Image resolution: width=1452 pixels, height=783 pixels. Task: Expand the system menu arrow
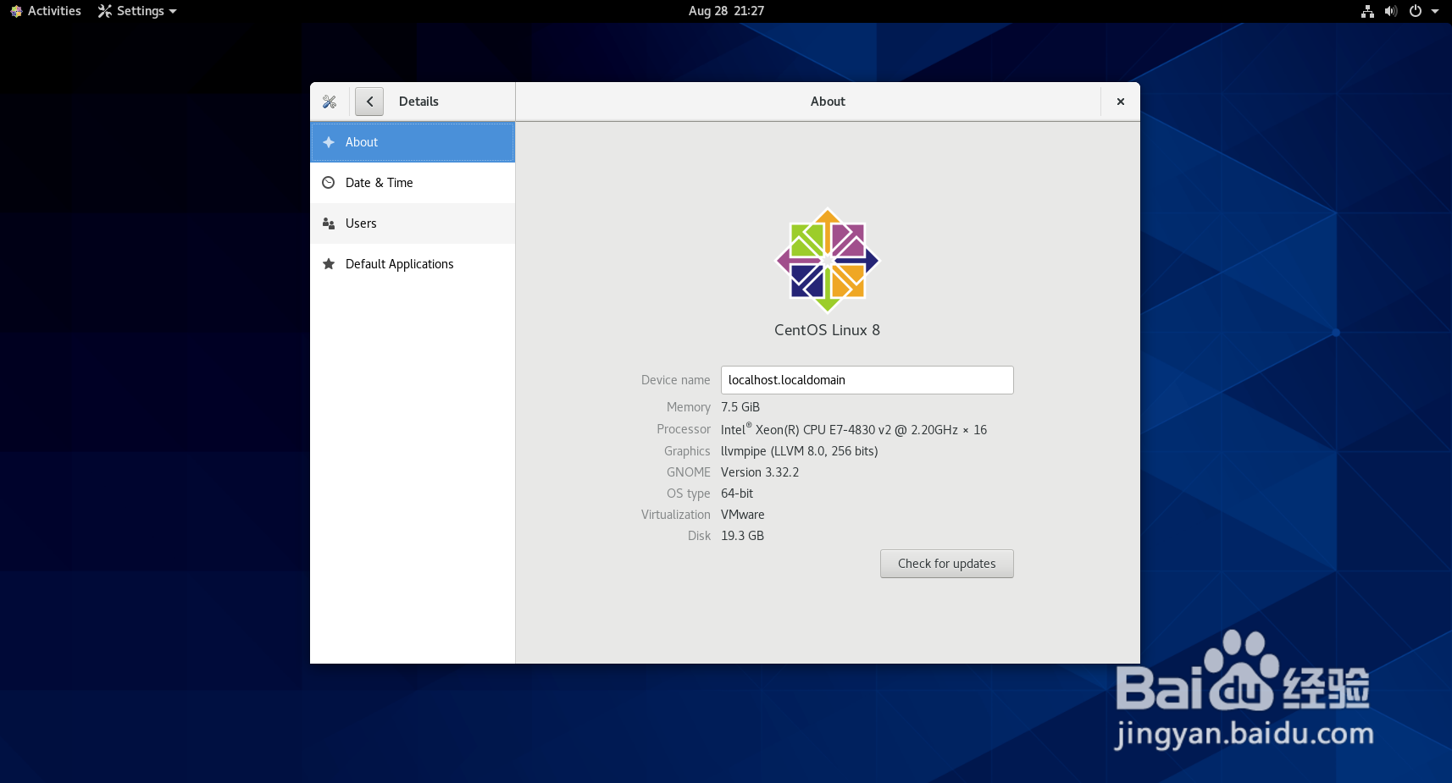coord(1435,11)
